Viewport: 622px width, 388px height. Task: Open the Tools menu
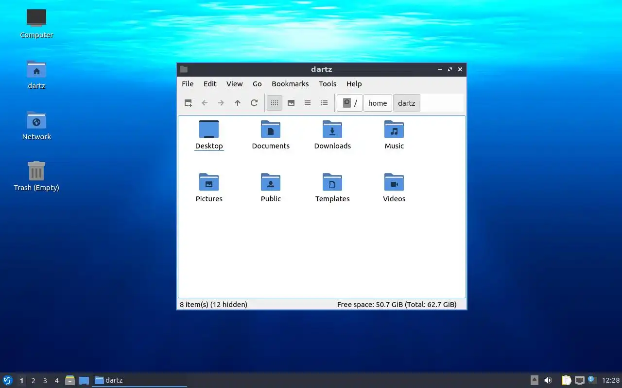point(328,84)
